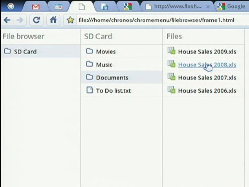The width and height of the screenshot is (249, 187).
Task: Click the House Sales 2008.xls spreadsheet icon
Action: (x=172, y=64)
